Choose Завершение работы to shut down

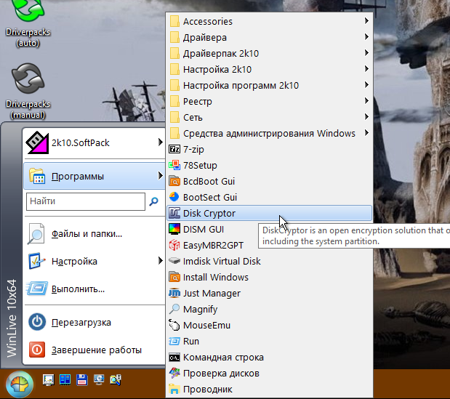95,350
